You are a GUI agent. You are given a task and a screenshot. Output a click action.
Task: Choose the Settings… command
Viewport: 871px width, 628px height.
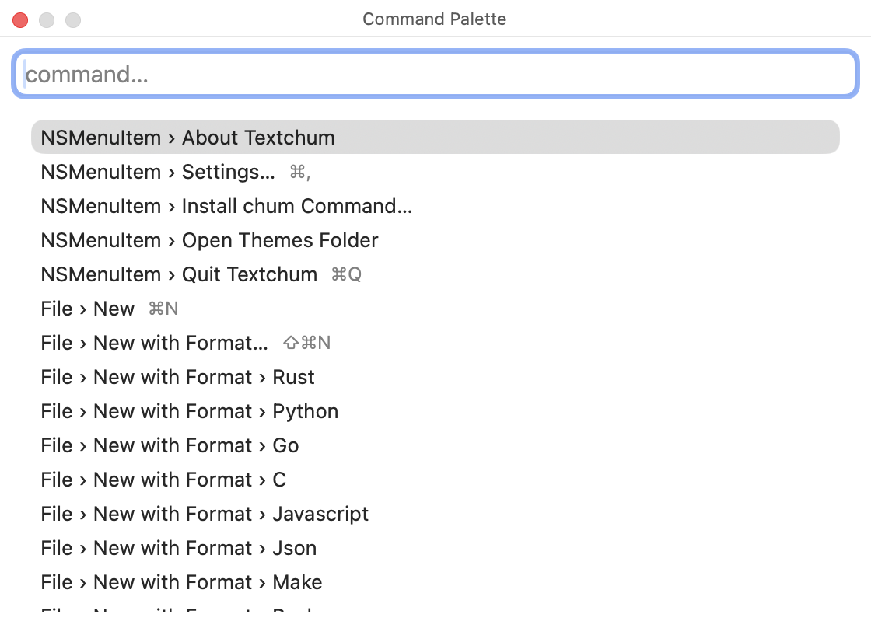click(435, 172)
